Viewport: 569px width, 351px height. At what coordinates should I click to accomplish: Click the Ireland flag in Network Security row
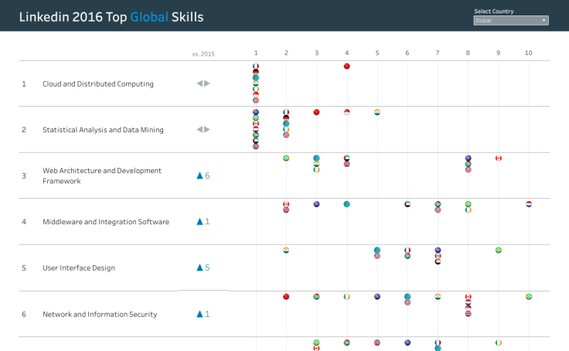[346, 296]
